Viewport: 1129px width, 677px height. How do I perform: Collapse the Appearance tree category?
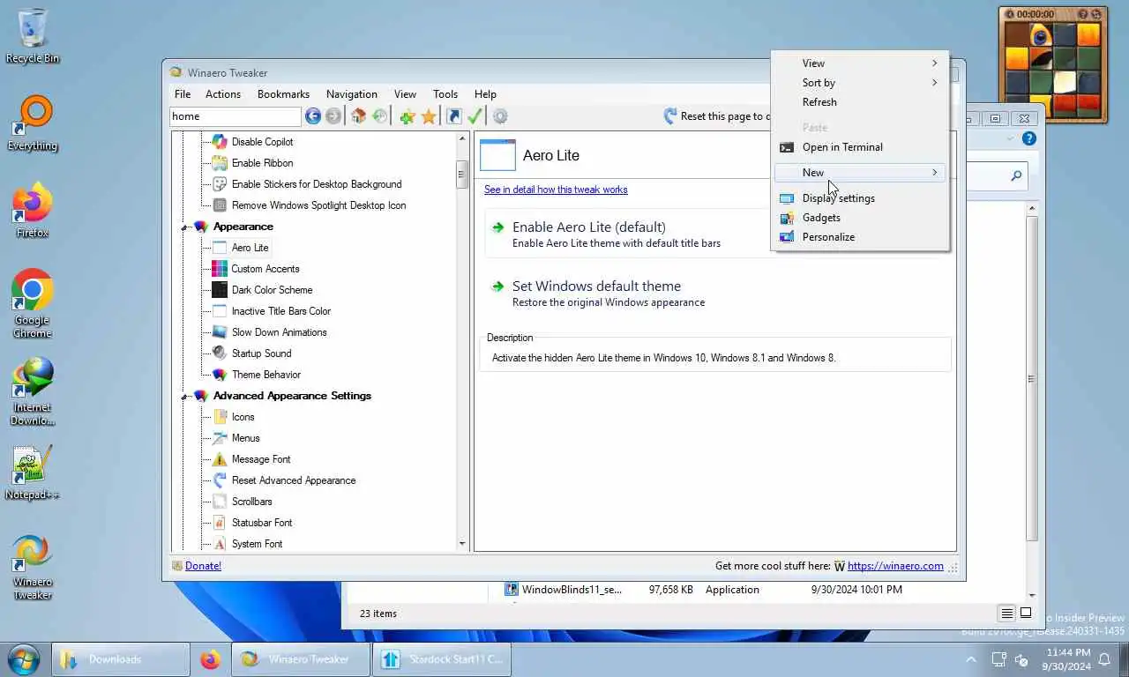click(x=185, y=227)
